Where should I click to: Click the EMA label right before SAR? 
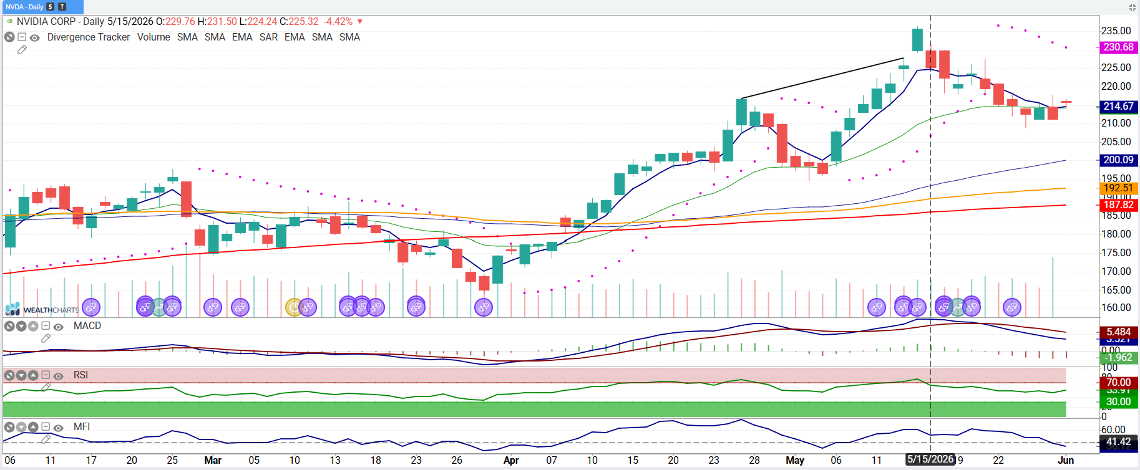[x=242, y=37]
